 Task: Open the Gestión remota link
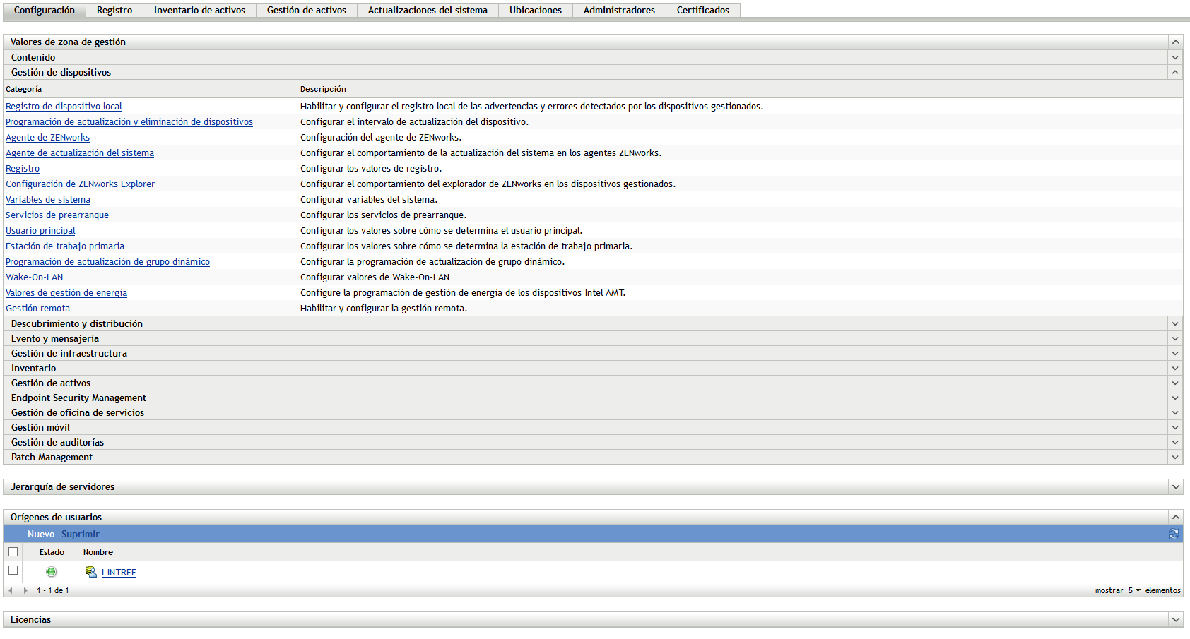coord(37,309)
